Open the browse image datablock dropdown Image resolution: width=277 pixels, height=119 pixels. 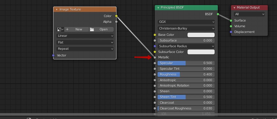point(60,30)
